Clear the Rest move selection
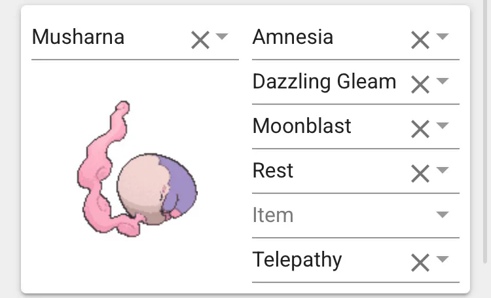 click(420, 174)
